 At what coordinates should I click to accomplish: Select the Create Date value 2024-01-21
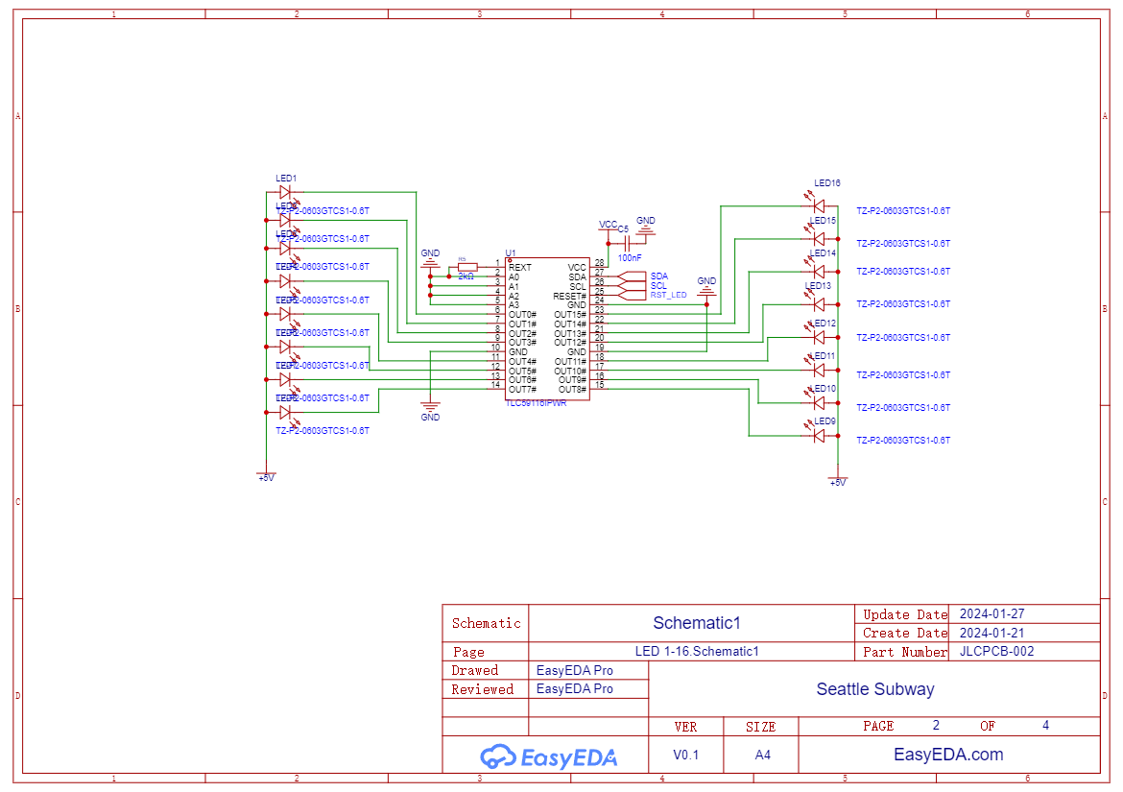point(992,633)
